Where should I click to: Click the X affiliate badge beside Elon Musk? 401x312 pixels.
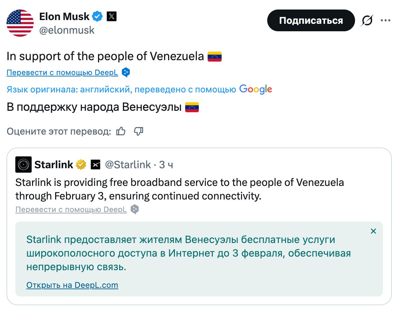[x=112, y=16]
